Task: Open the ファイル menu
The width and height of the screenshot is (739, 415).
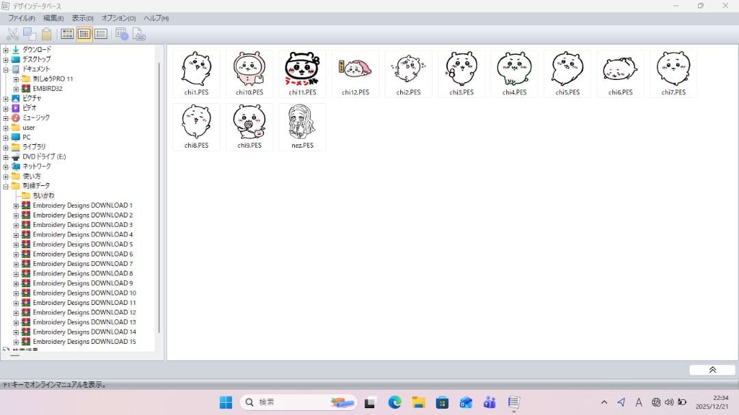Action: 21,18
